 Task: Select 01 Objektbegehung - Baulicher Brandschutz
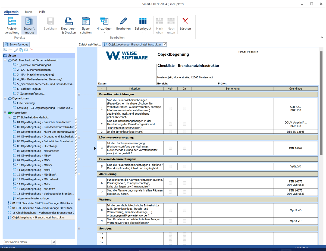(44, 122)
